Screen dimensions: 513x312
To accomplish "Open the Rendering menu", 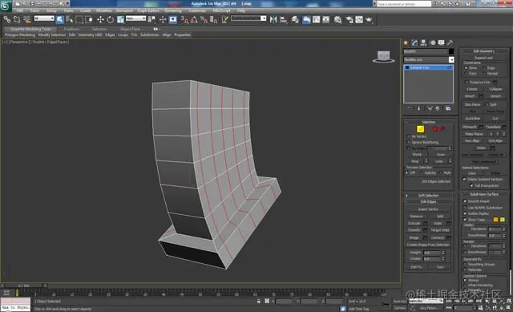I will pyautogui.click(x=173, y=10).
